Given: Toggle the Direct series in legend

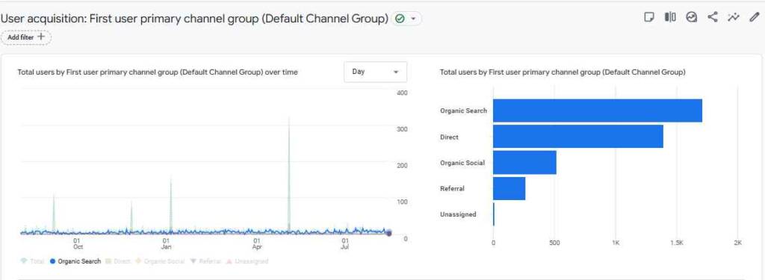Looking at the screenshot, I should (118, 261).
